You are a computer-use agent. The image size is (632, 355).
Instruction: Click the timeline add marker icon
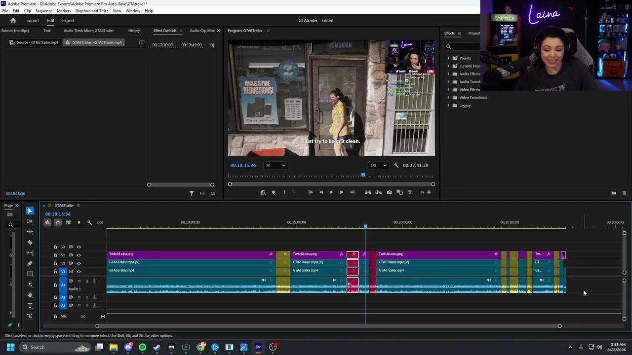pyautogui.click(x=79, y=222)
